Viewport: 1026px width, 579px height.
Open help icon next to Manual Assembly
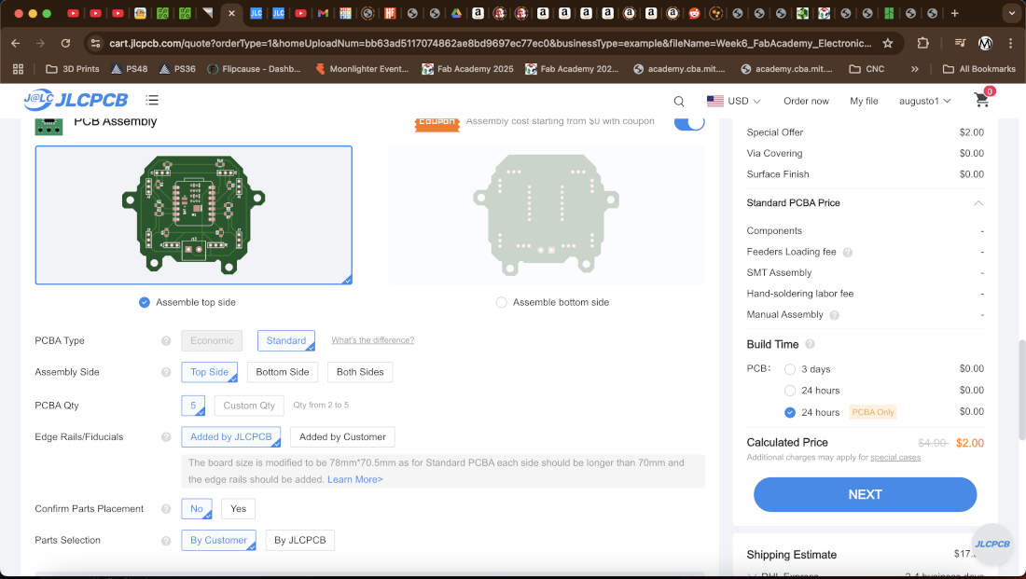click(x=834, y=315)
